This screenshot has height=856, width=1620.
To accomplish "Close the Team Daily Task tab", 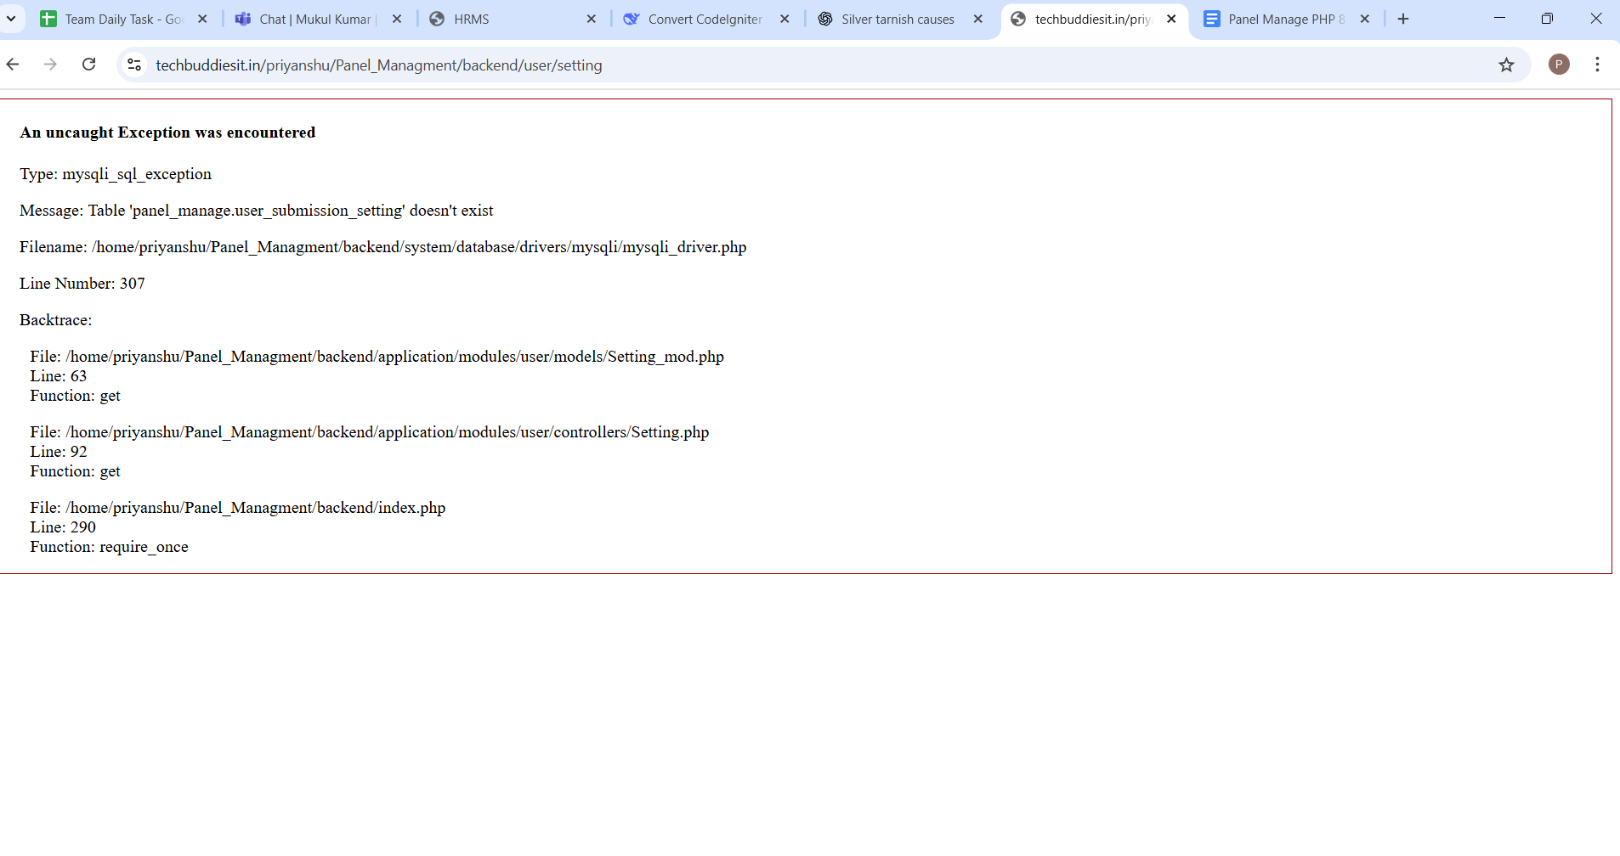I will [x=202, y=19].
